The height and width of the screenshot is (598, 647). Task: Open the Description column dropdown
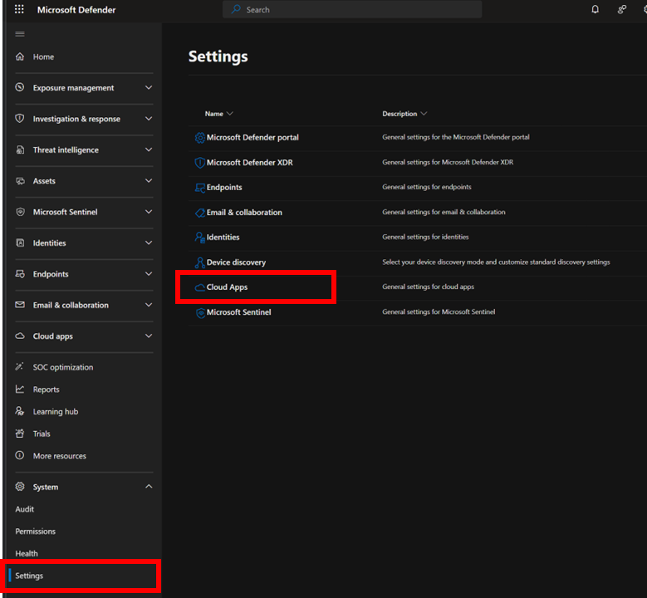[x=424, y=114]
